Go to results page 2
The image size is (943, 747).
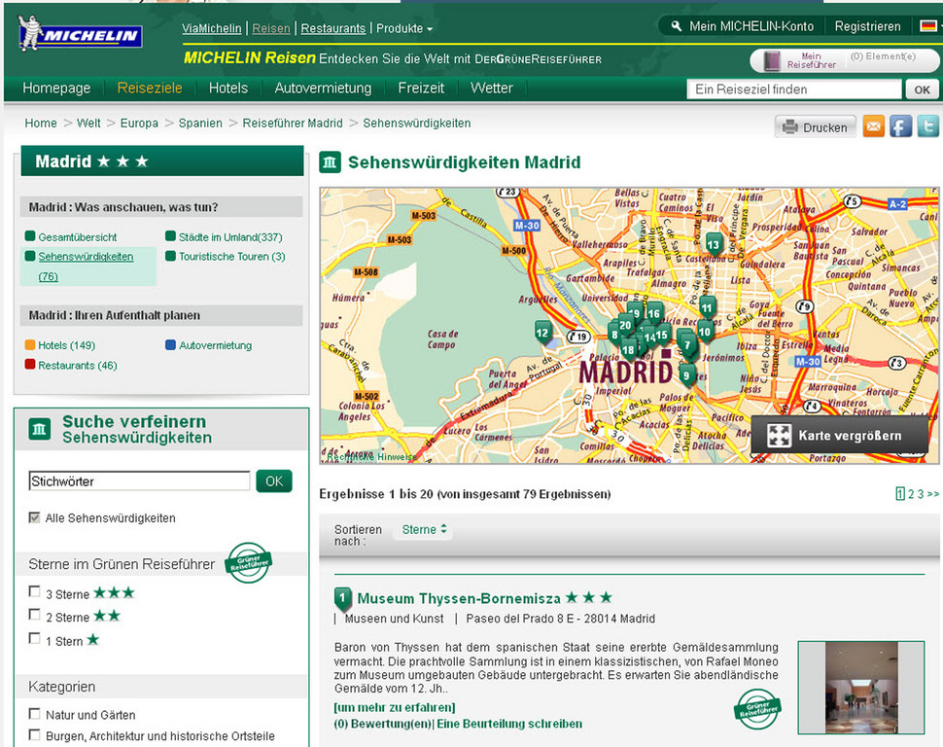(911, 494)
